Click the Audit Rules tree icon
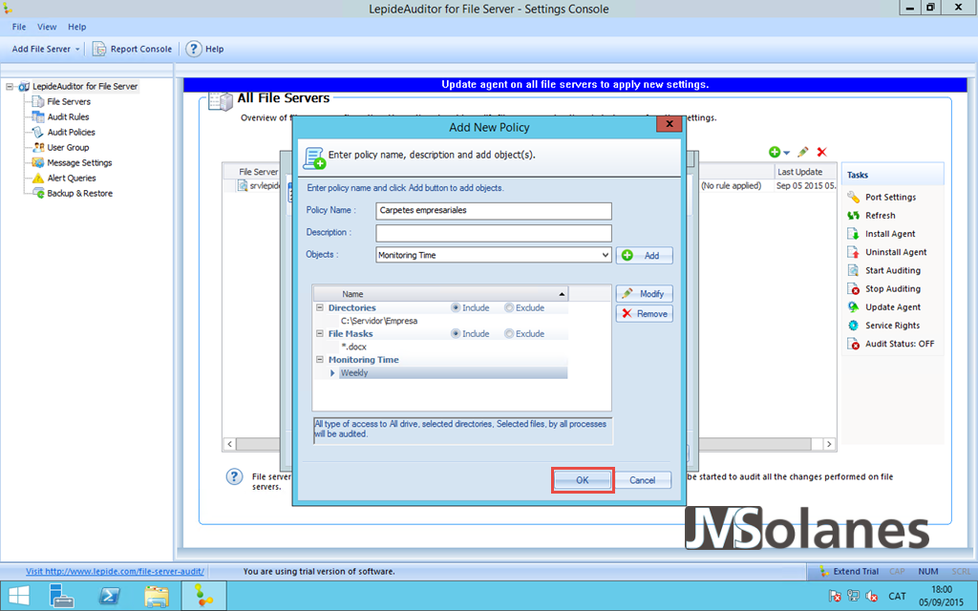This screenshot has height=611, width=978. pyautogui.click(x=38, y=116)
